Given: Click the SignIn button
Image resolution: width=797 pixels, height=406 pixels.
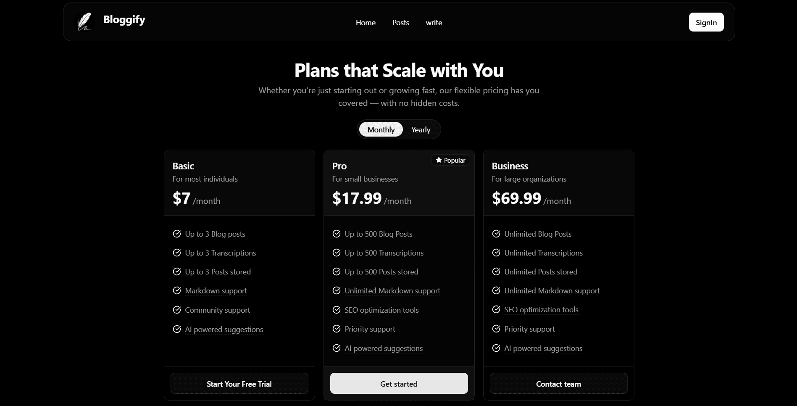Looking at the screenshot, I should coord(706,22).
